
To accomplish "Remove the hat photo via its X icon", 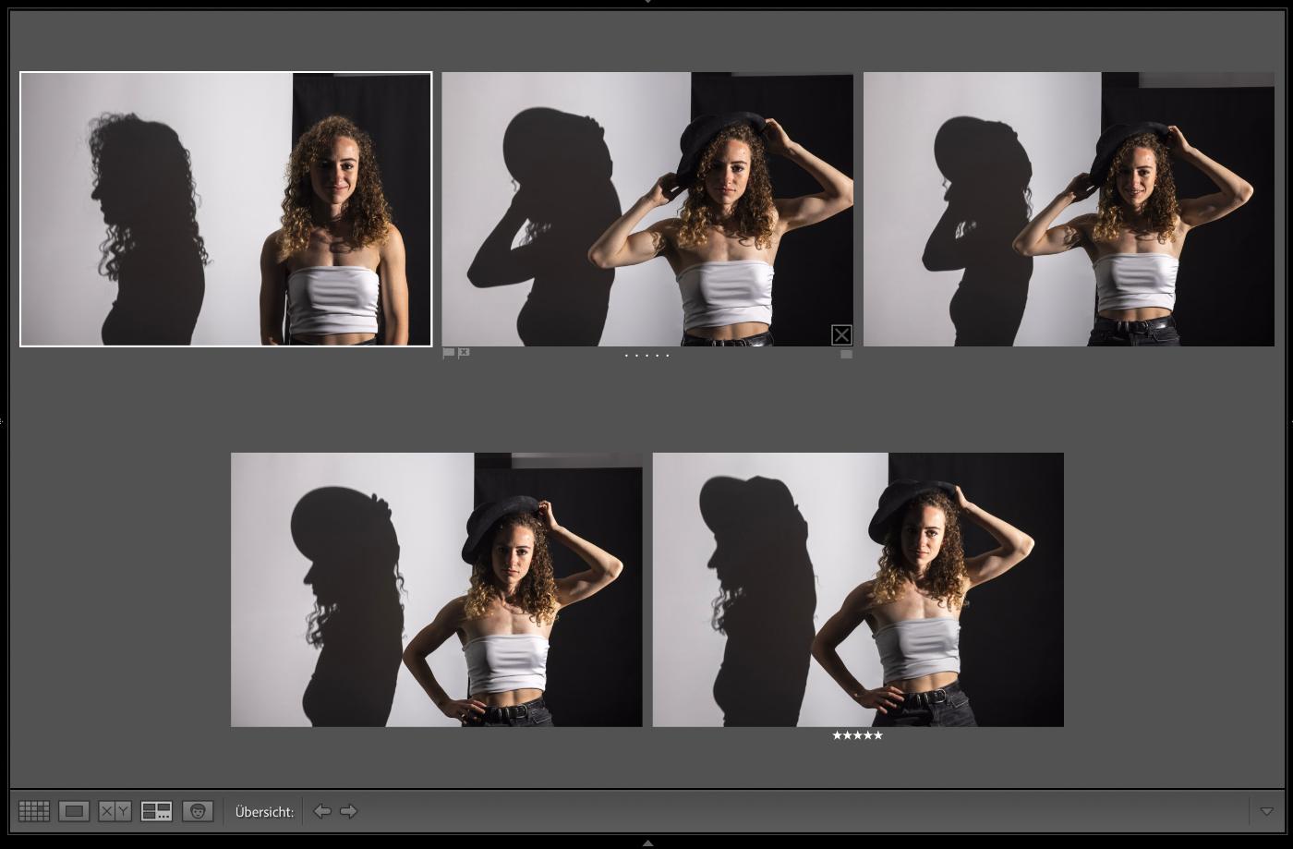I will pyautogui.click(x=841, y=334).
